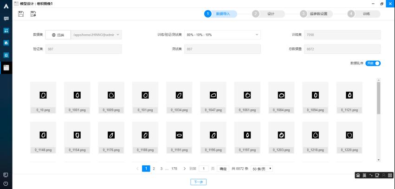
Task: Click the 下一步 next step button
Action: tap(199, 182)
